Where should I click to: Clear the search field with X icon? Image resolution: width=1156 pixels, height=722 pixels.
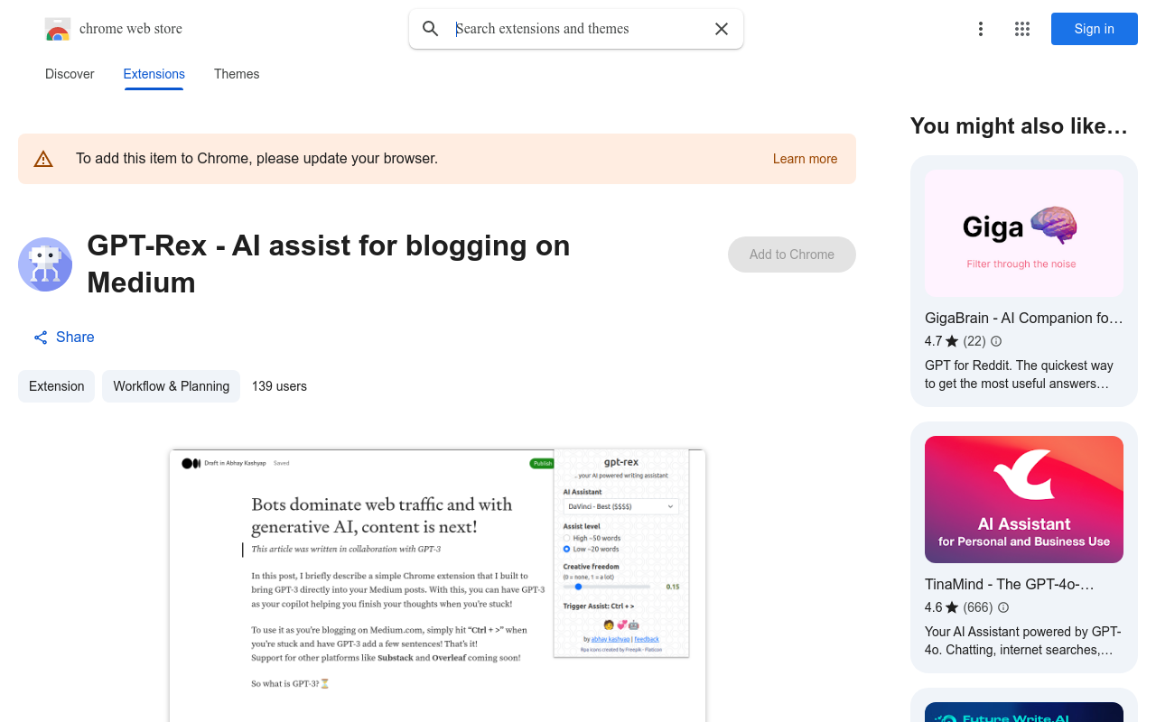(722, 29)
